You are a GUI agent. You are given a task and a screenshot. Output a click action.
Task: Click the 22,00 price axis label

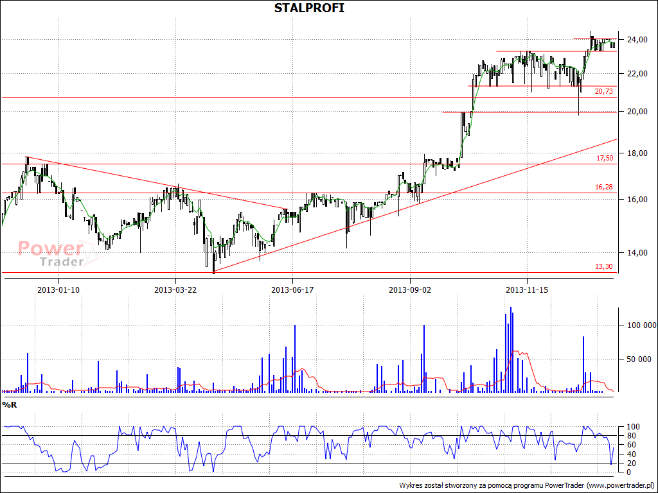[x=636, y=74]
